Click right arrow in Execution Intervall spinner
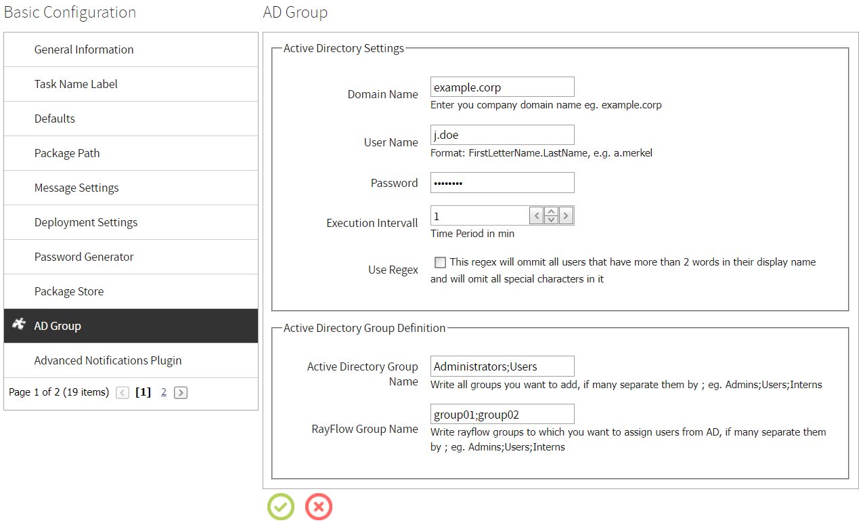Viewport: 865px width, 525px height. tap(566, 216)
